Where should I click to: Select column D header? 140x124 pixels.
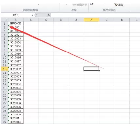(x=61, y=20)
